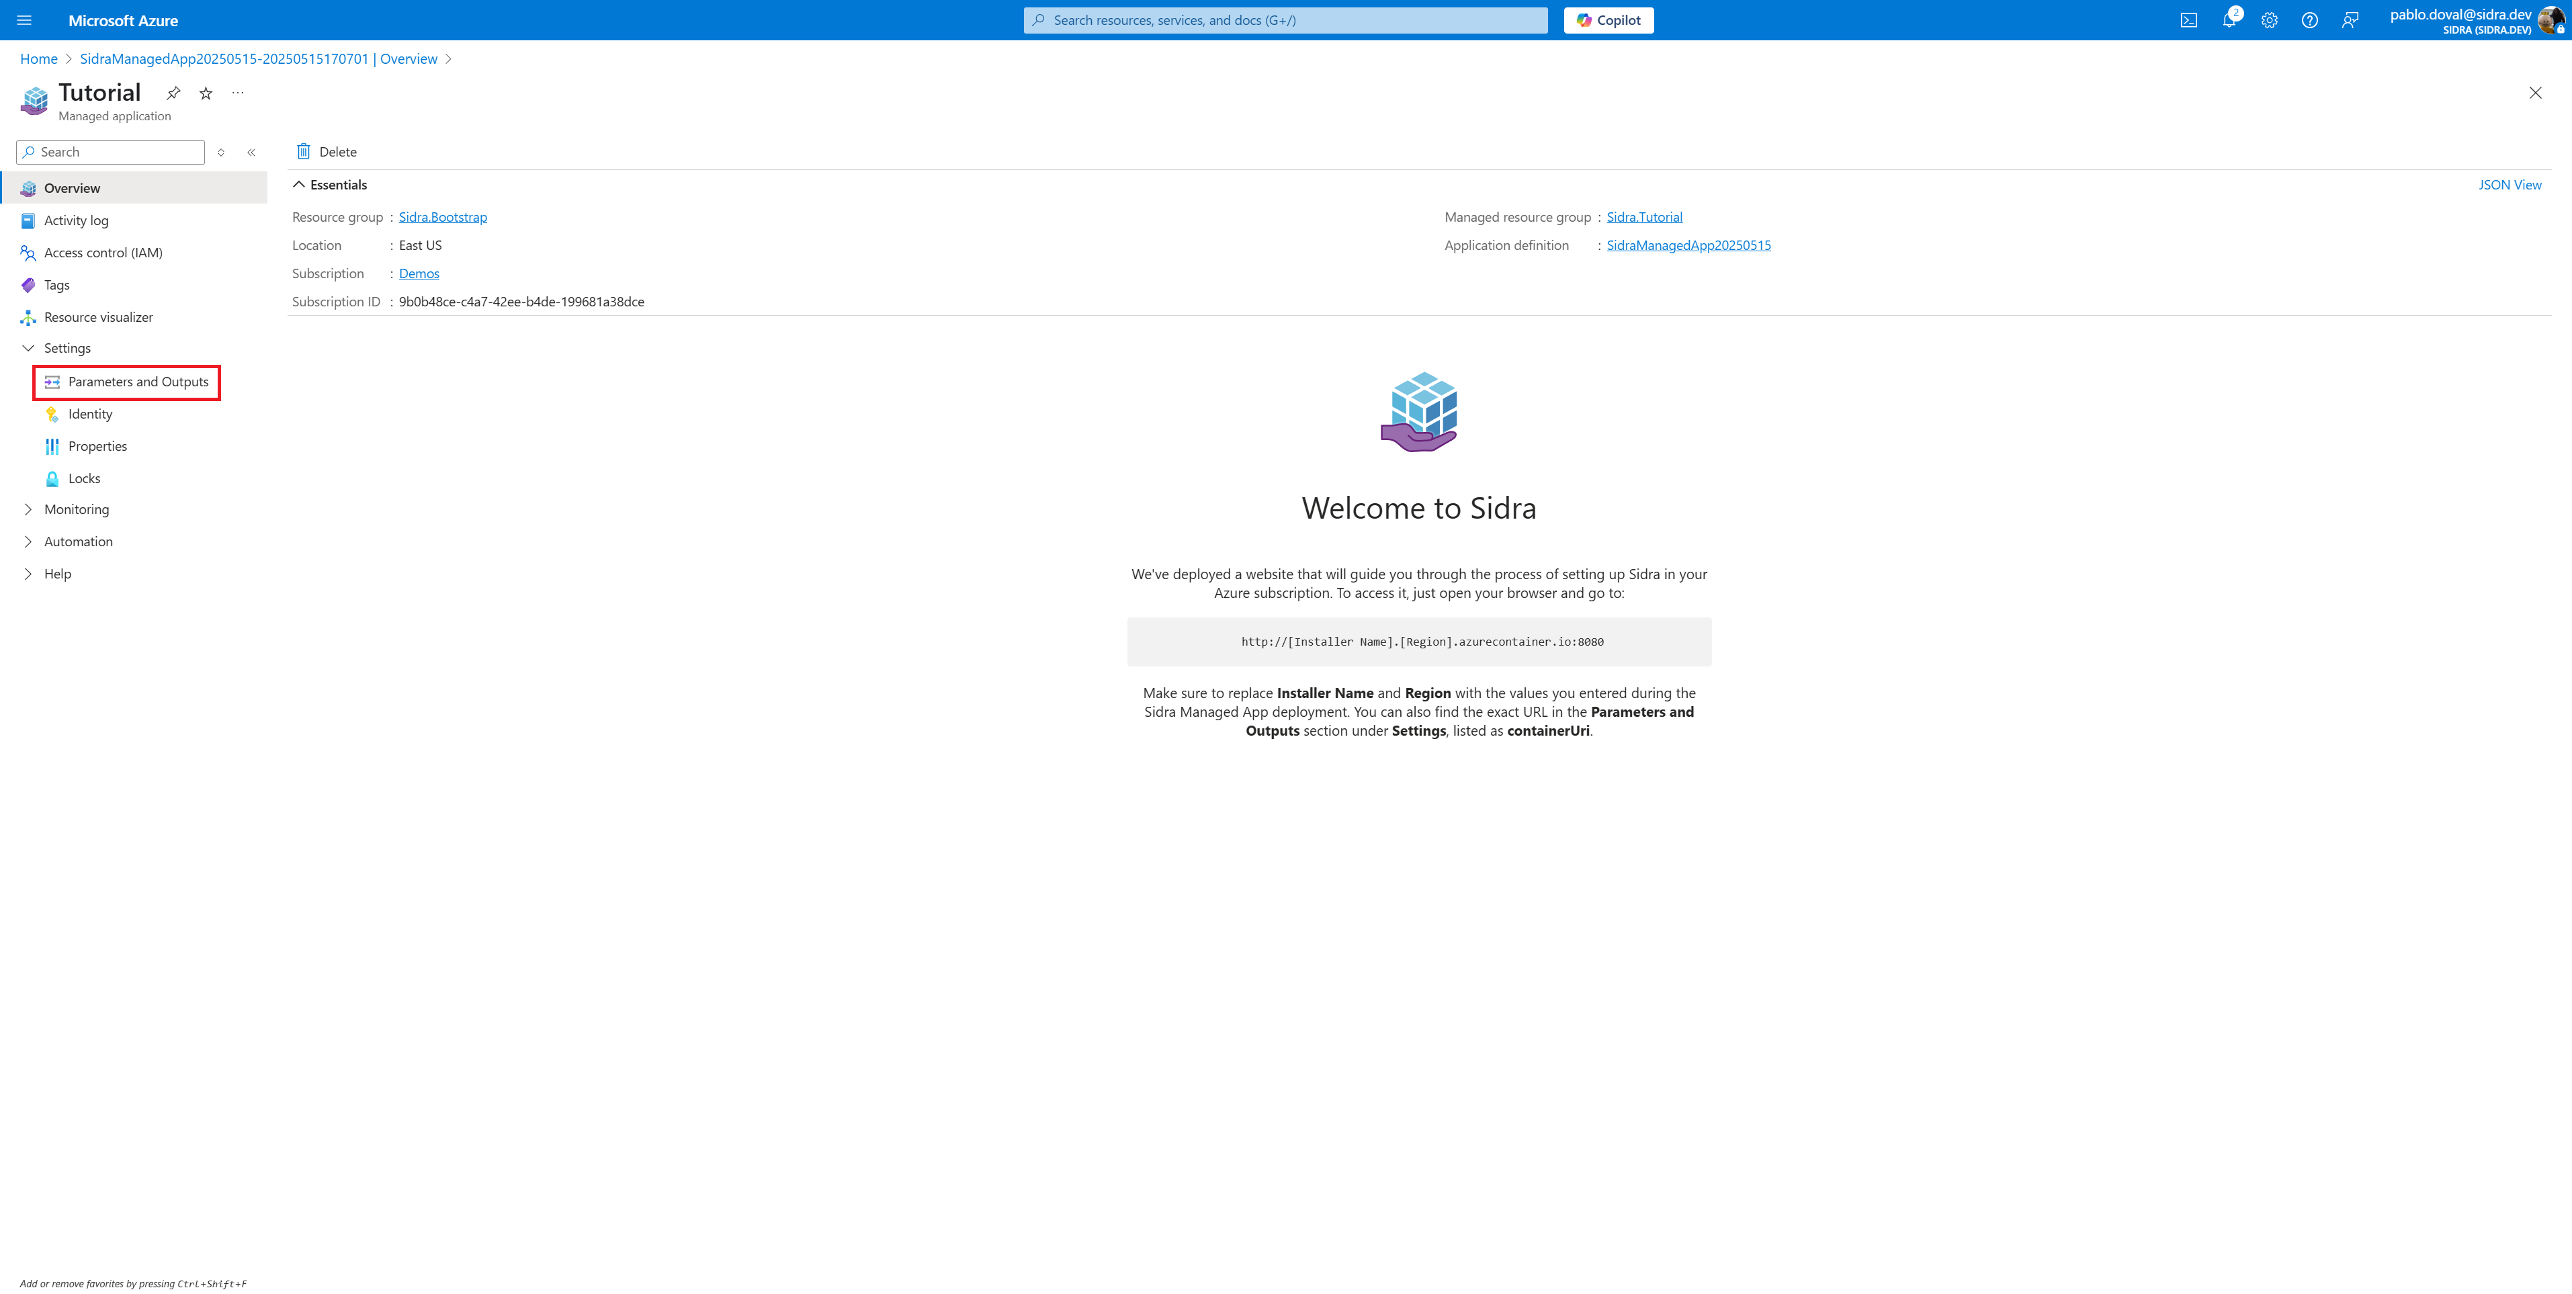Click the Delete trash icon

[304, 152]
